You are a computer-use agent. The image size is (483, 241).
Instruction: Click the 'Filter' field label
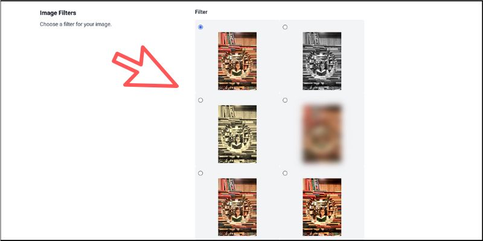point(201,12)
